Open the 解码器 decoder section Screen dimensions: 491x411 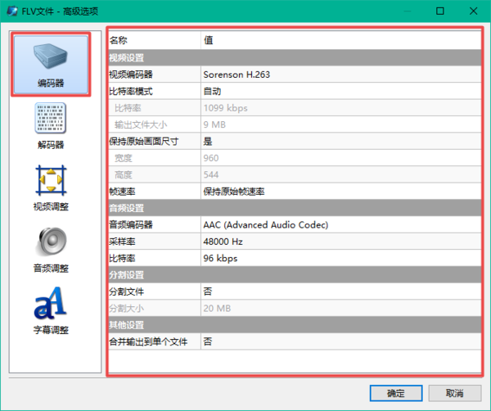click(51, 126)
